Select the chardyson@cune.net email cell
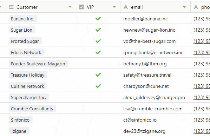The image size is (210, 136). point(155,86)
